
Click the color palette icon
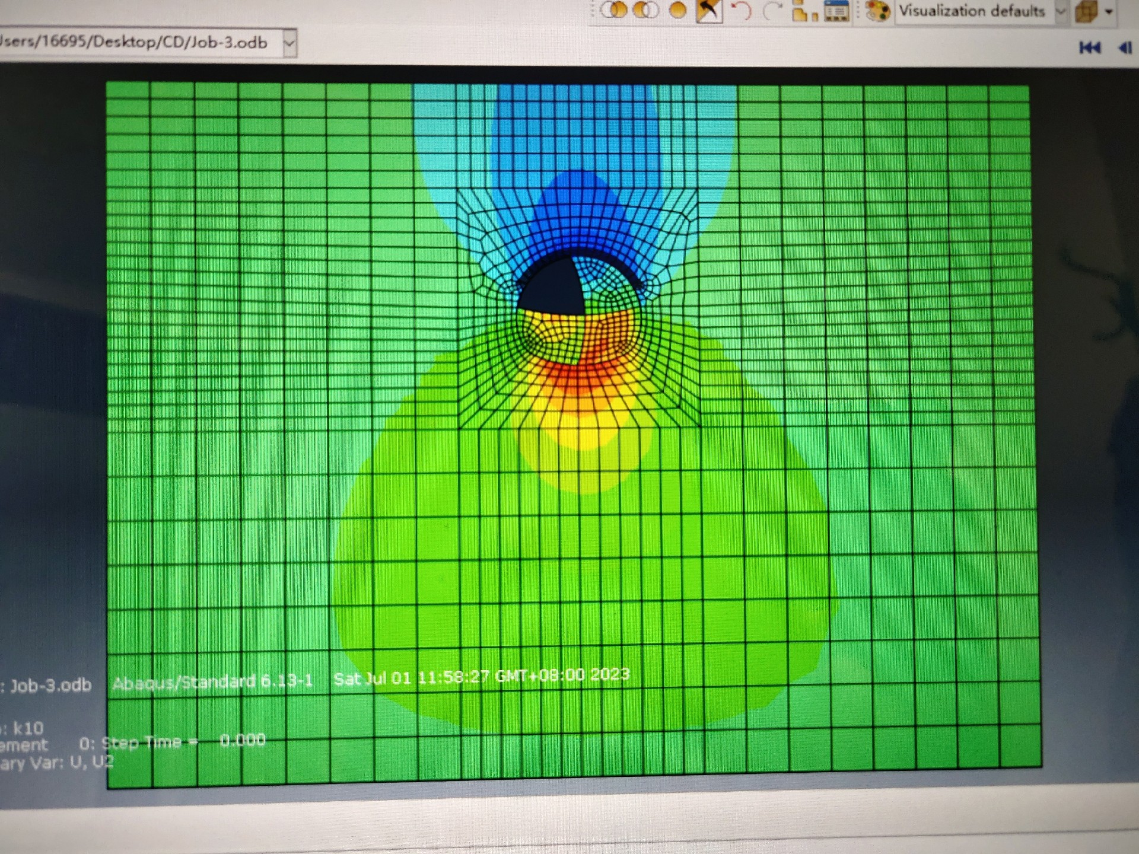pos(877,11)
